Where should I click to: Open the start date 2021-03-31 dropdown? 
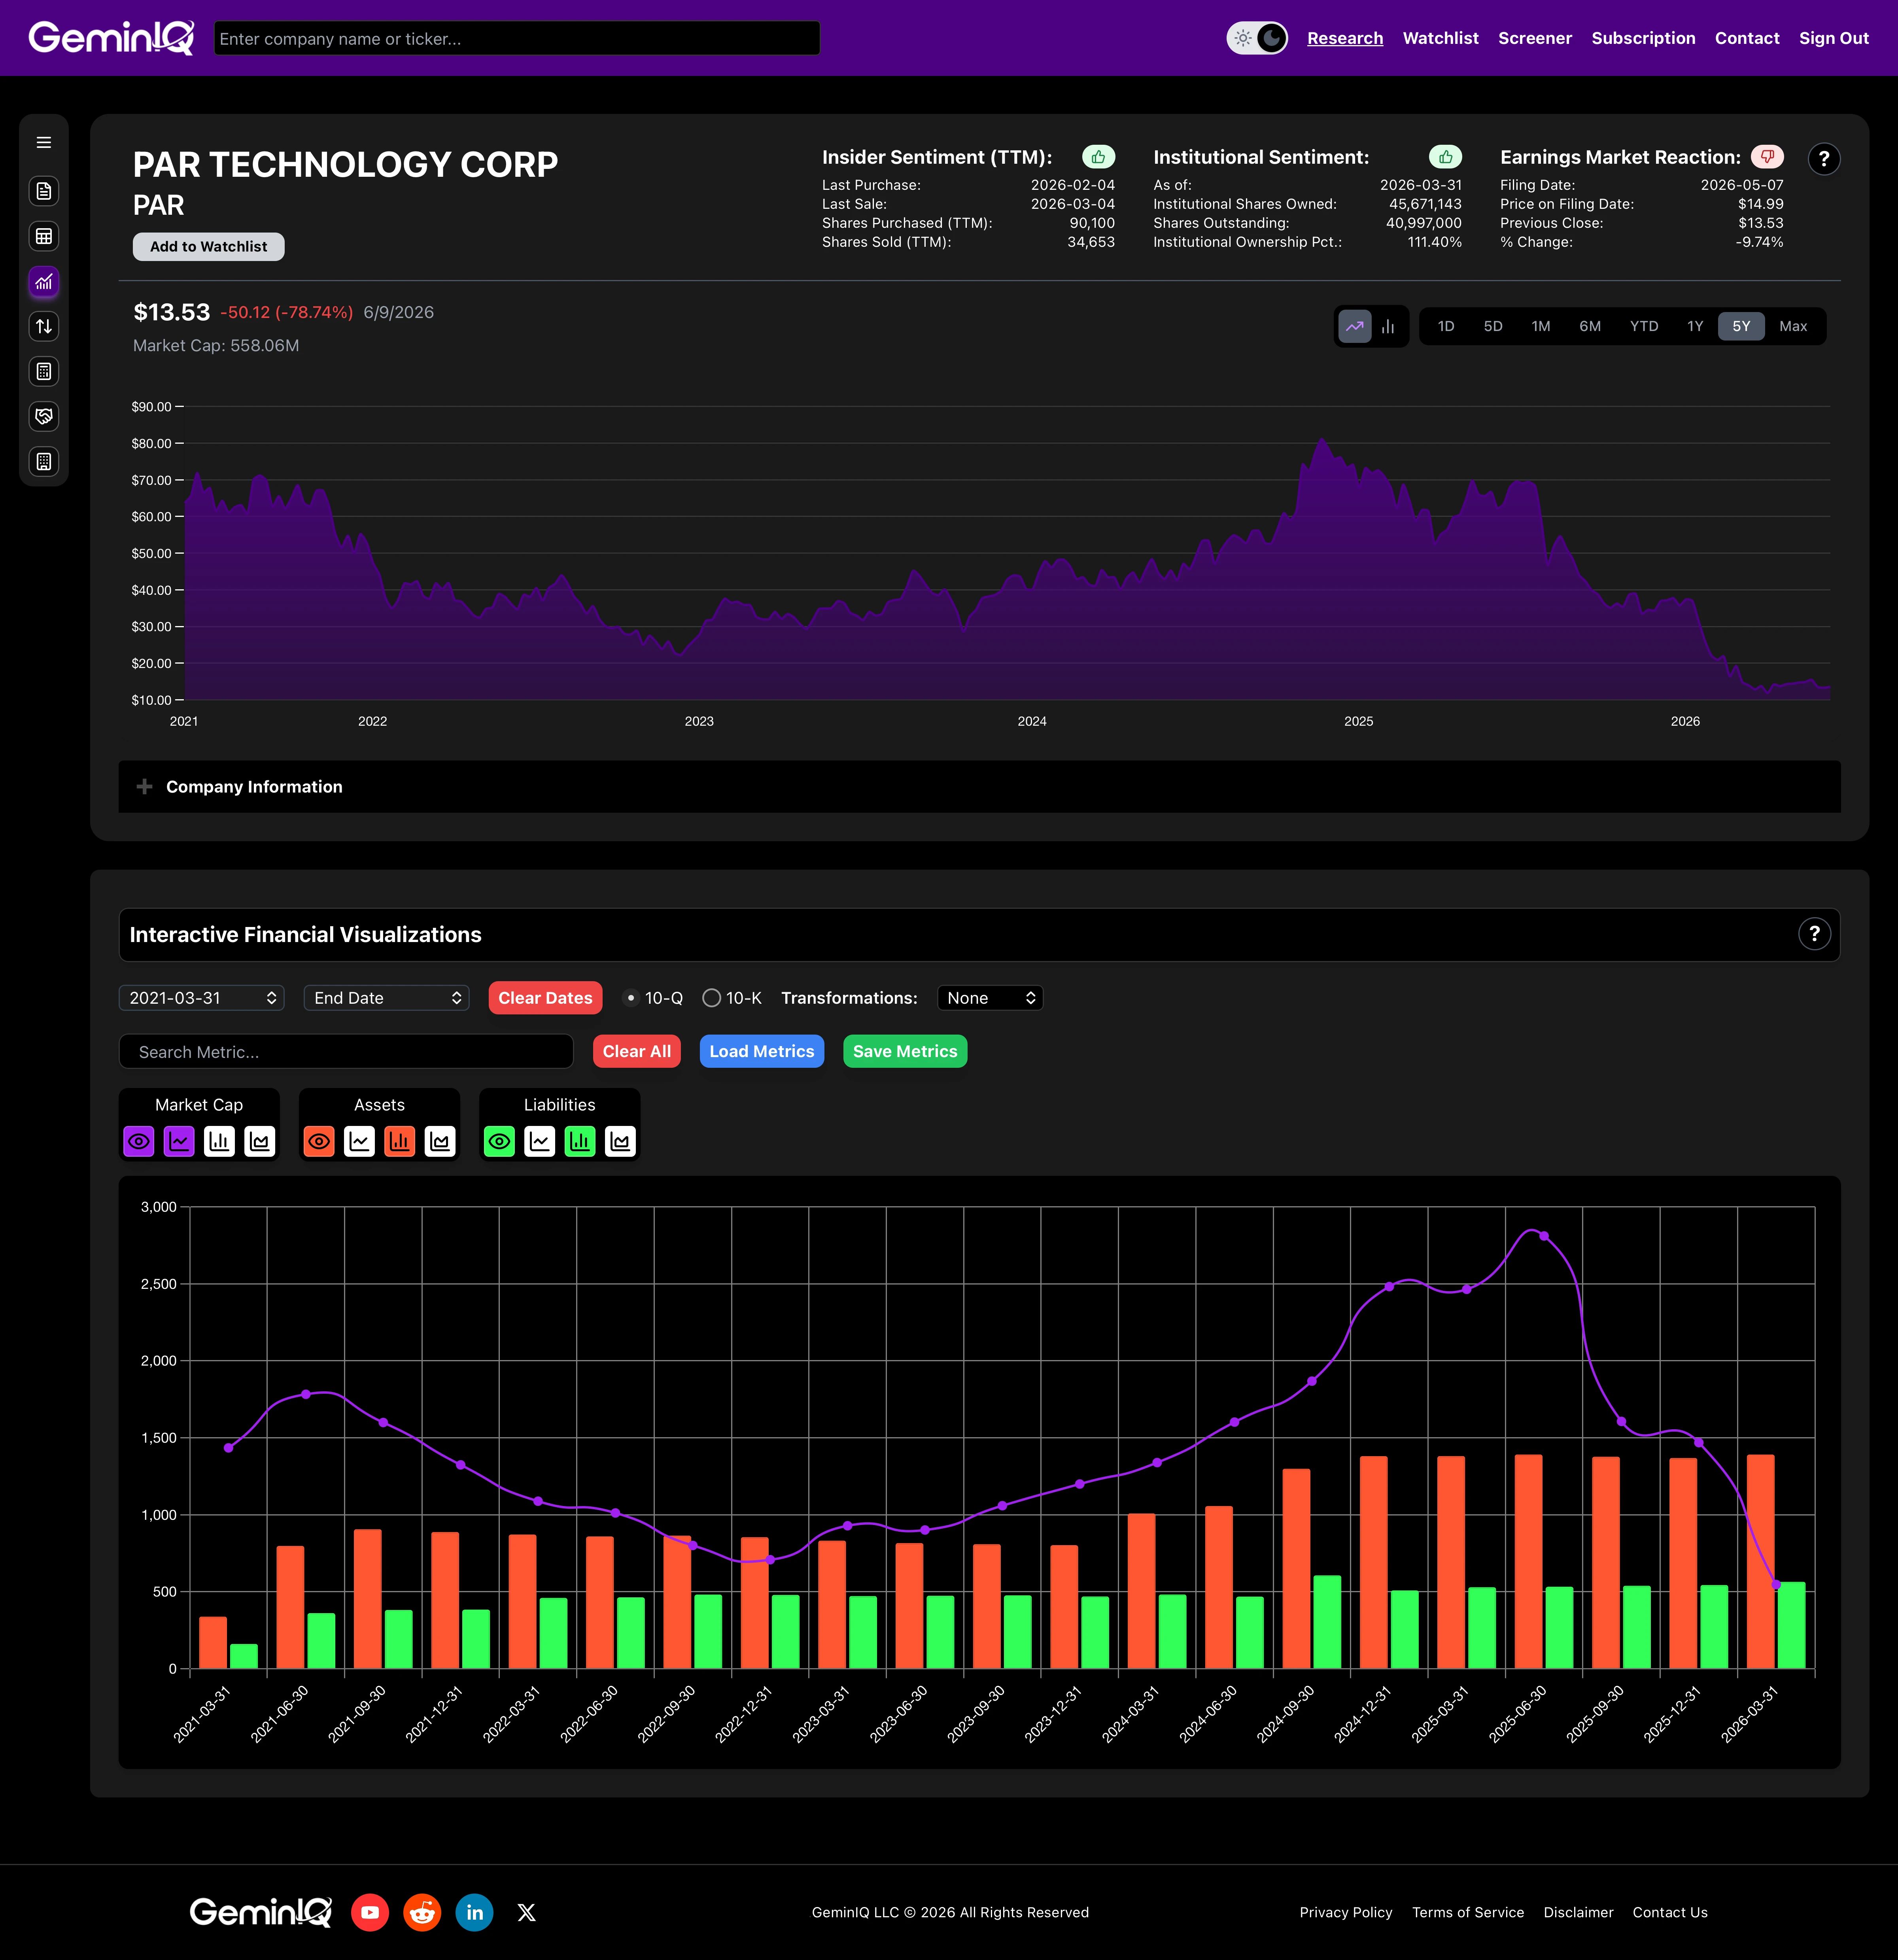point(202,998)
